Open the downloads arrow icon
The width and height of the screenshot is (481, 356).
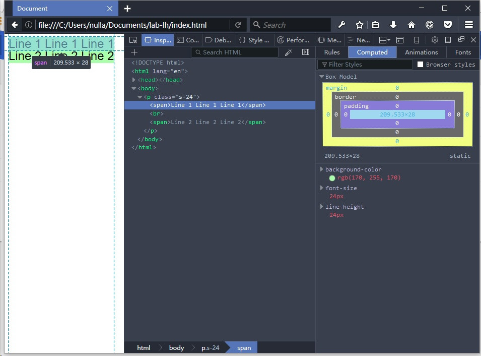pos(393,25)
